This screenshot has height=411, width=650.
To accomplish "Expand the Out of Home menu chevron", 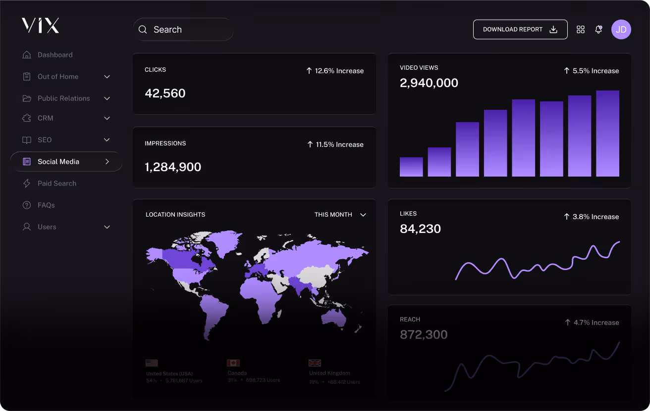I will [107, 77].
